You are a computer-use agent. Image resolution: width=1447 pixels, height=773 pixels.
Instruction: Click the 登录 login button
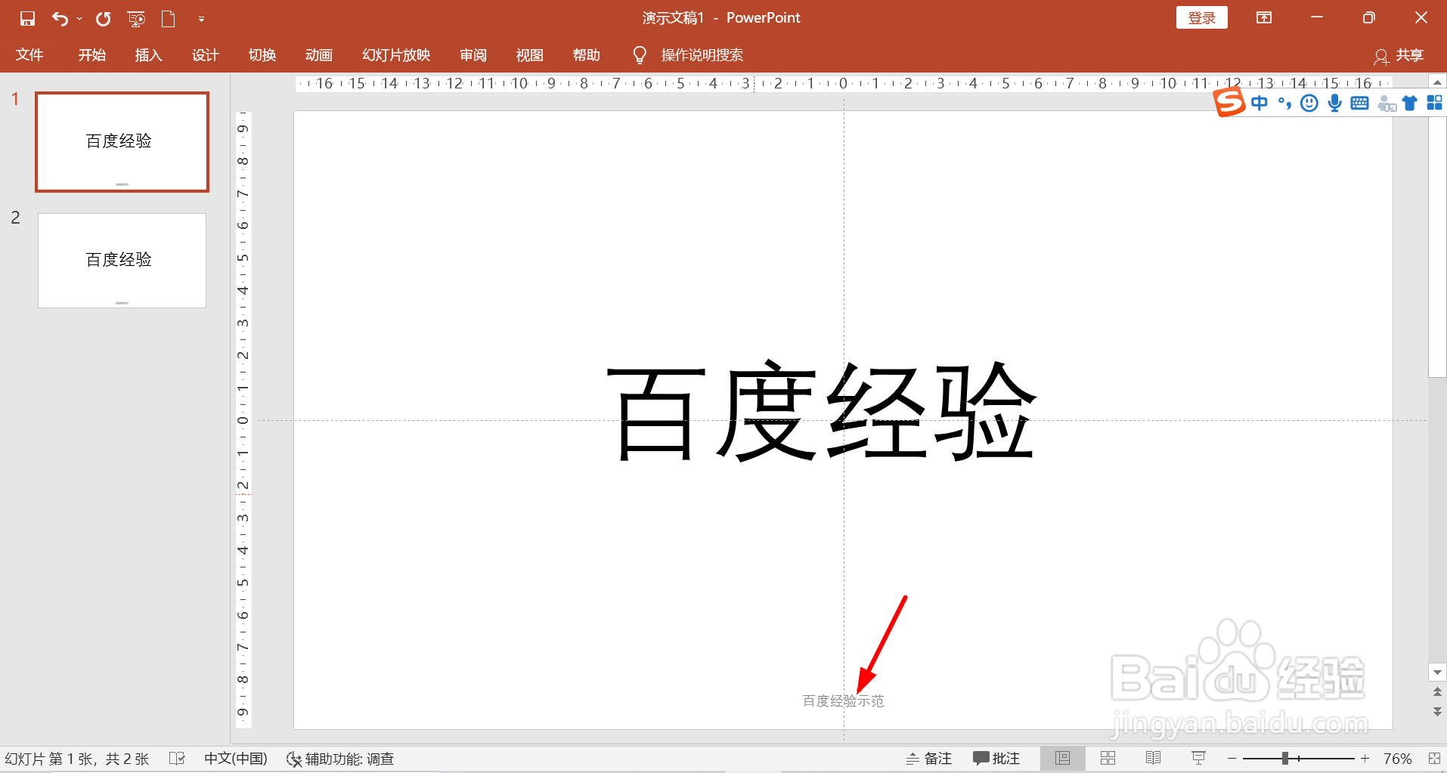(x=1201, y=17)
